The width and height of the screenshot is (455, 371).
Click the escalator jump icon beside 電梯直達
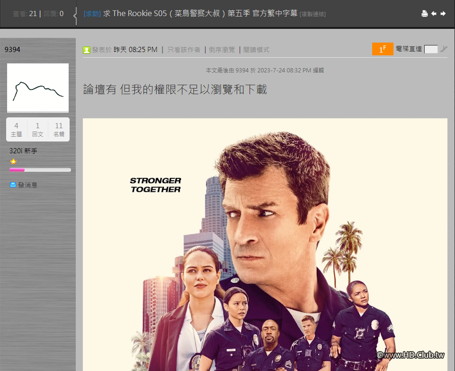[443, 49]
